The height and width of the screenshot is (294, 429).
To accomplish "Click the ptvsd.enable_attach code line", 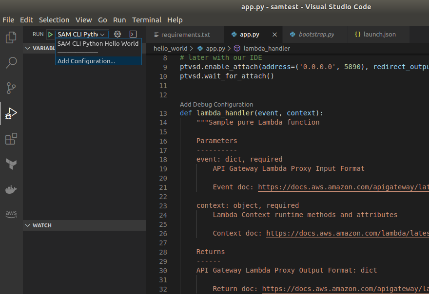I will point(304,67).
